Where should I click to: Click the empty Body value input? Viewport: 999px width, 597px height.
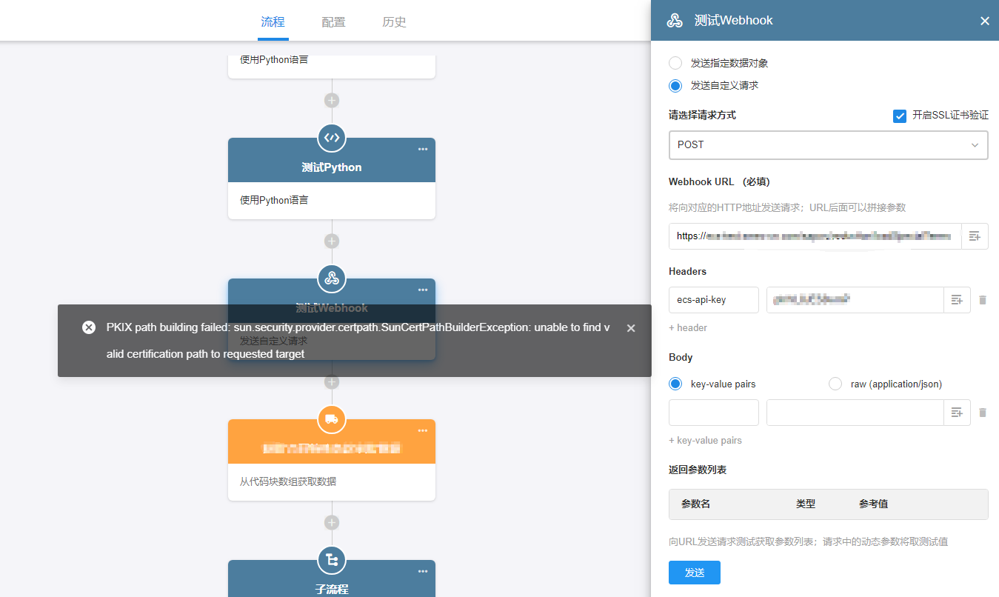(x=855, y=413)
